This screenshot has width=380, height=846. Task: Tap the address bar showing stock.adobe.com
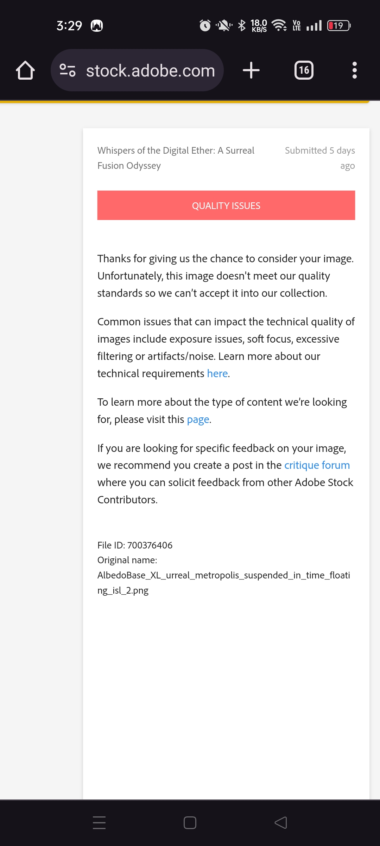(150, 70)
